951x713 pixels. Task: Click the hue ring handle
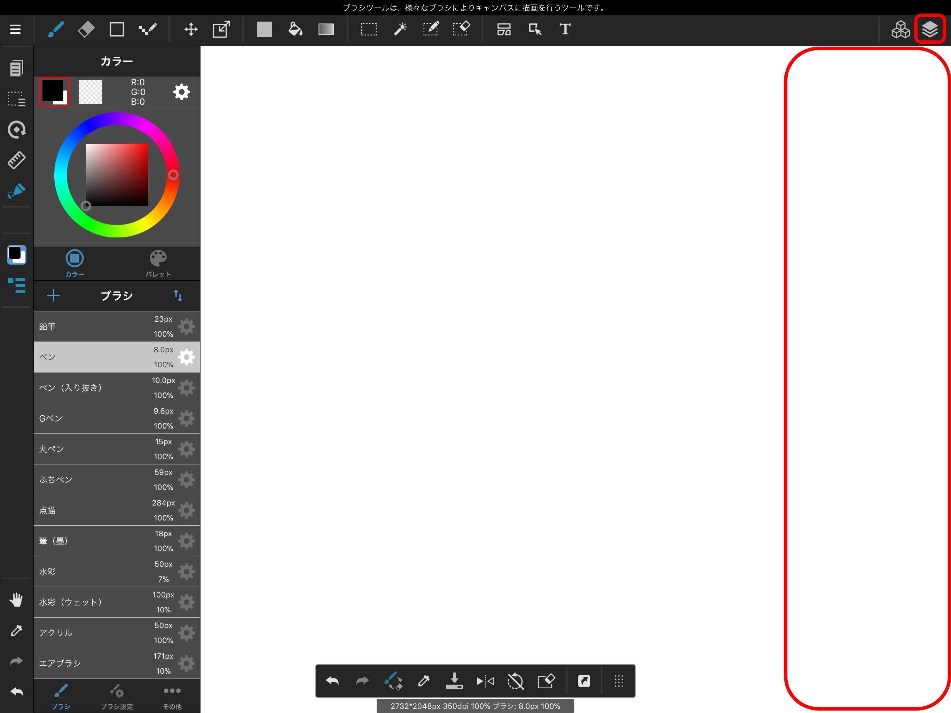pos(173,175)
